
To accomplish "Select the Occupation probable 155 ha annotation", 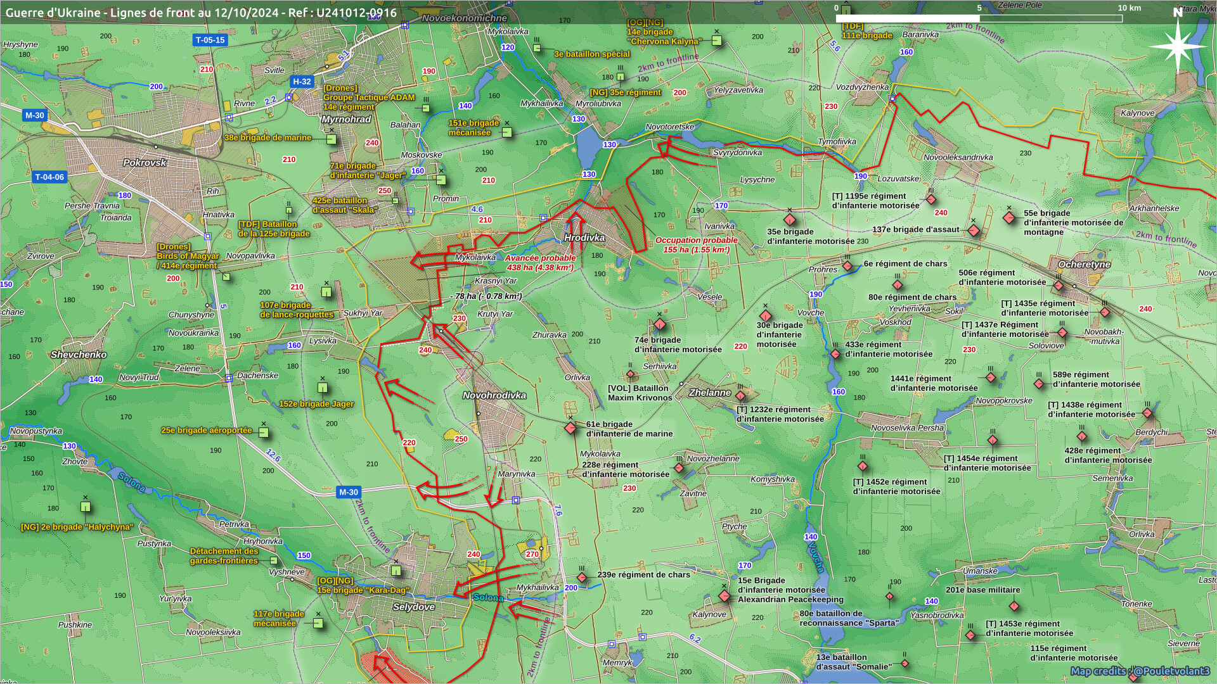I will 696,245.
